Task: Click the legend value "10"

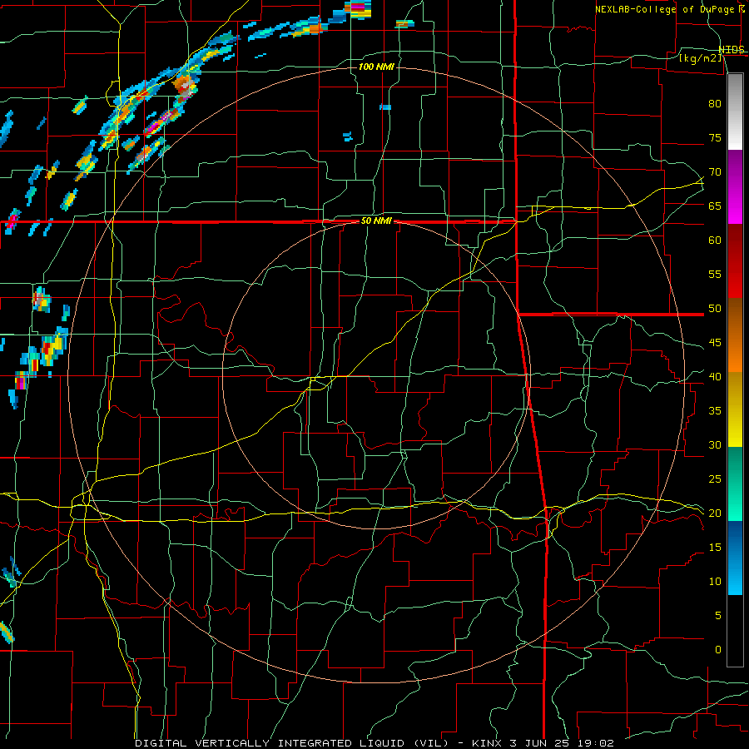Action: 715,582
